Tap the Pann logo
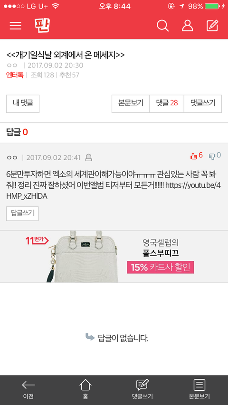Screen dimensions: 228x405 click(42, 26)
